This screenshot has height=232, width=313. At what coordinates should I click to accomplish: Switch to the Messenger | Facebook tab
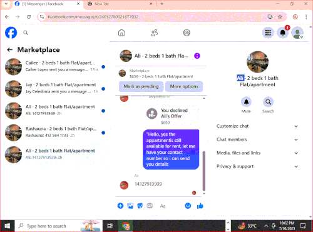coord(47,4)
